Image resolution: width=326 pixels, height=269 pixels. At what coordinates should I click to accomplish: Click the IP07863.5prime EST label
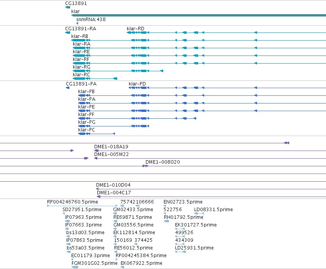(84, 240)
